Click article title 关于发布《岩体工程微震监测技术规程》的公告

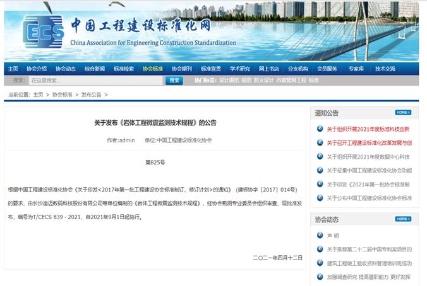pos(155,123)
